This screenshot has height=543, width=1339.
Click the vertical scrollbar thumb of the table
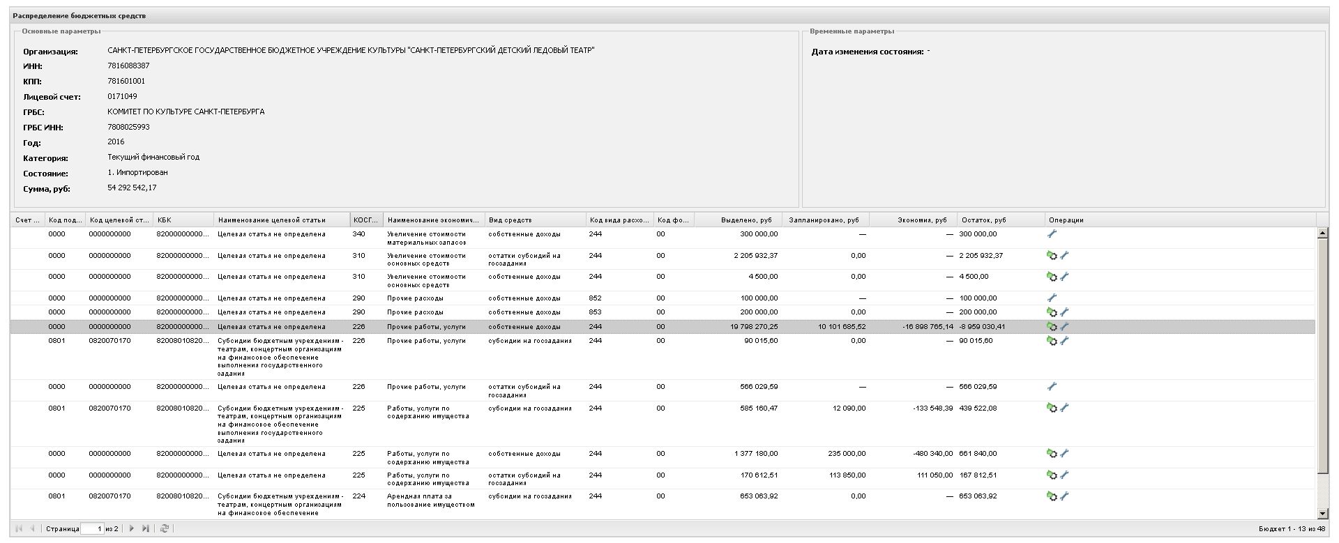1322,355
